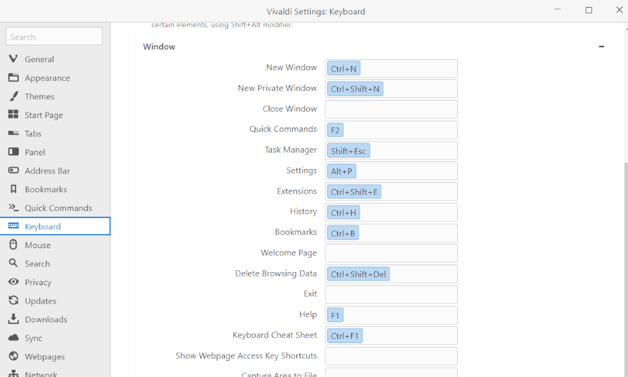Open the Bookmarks settings icon
This screenshot has width=628, height=377.
pos(13,189)
